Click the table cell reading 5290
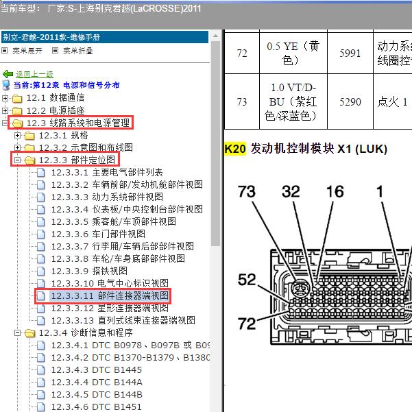Screen dimensions: 412x412 (x=350, y=101)
